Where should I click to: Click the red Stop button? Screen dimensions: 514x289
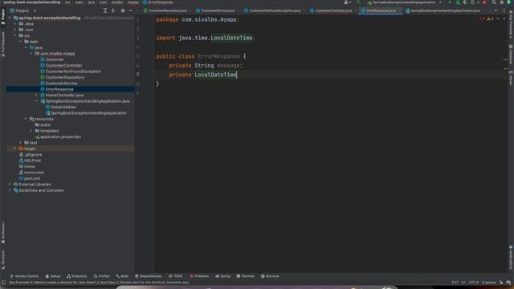coord(484,2)
